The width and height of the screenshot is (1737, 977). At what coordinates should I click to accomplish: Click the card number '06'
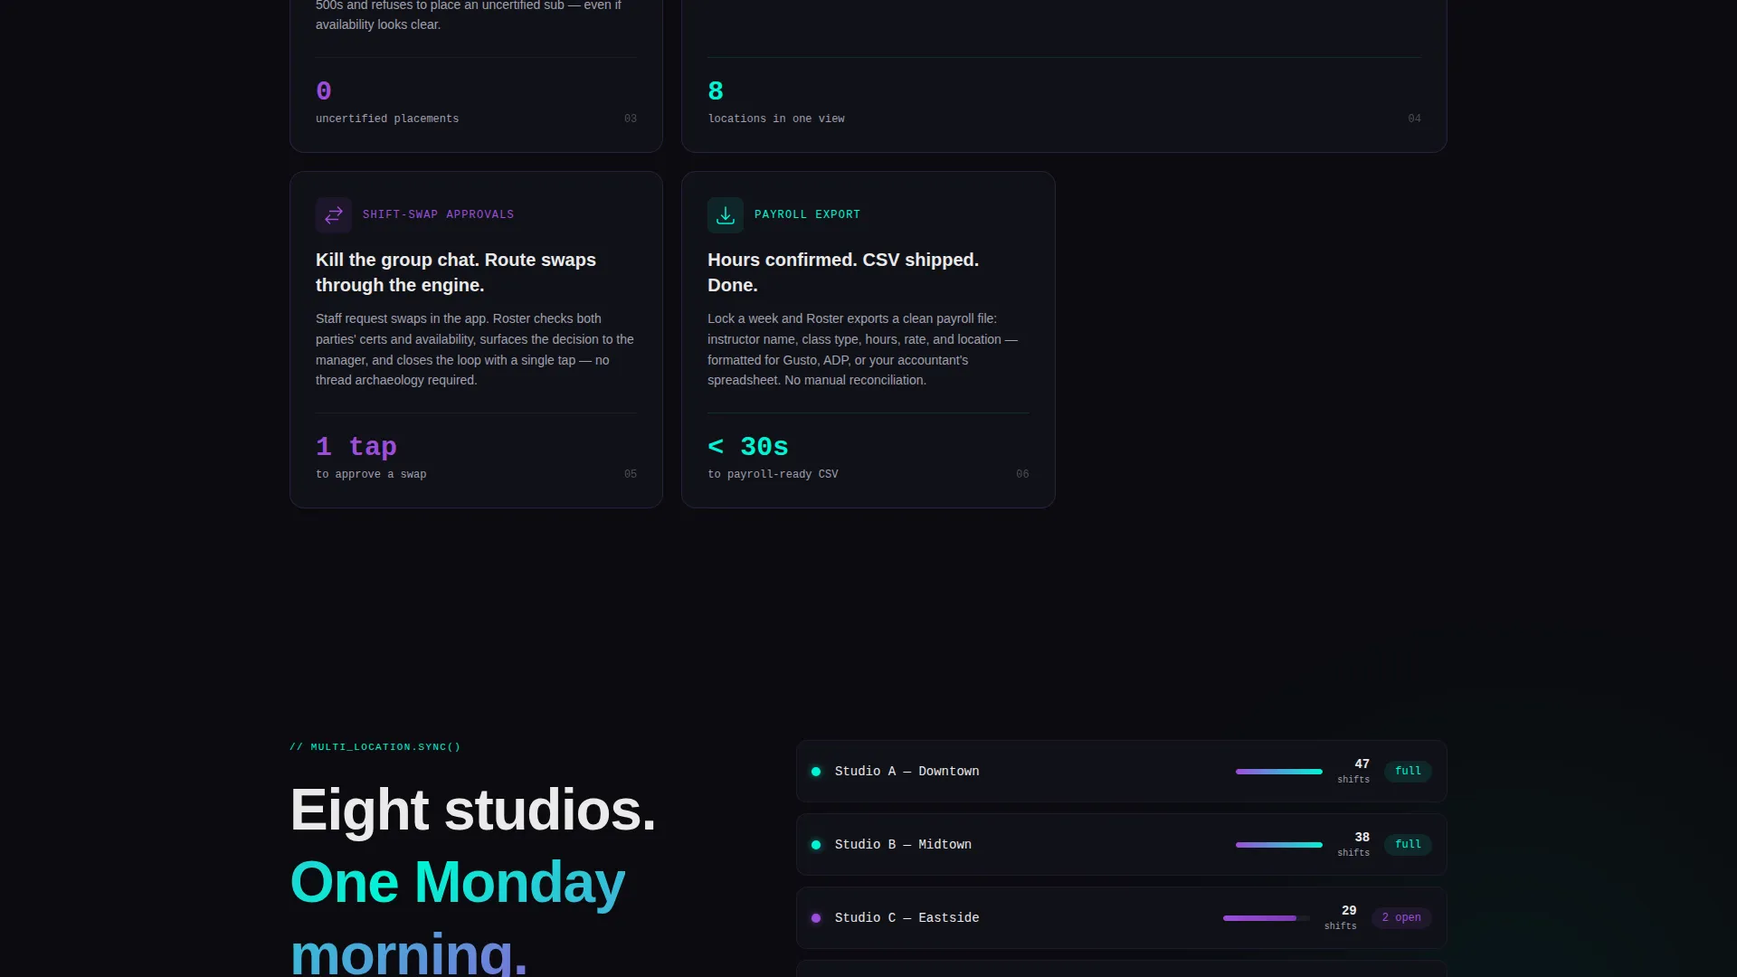tap(1022, 475)
